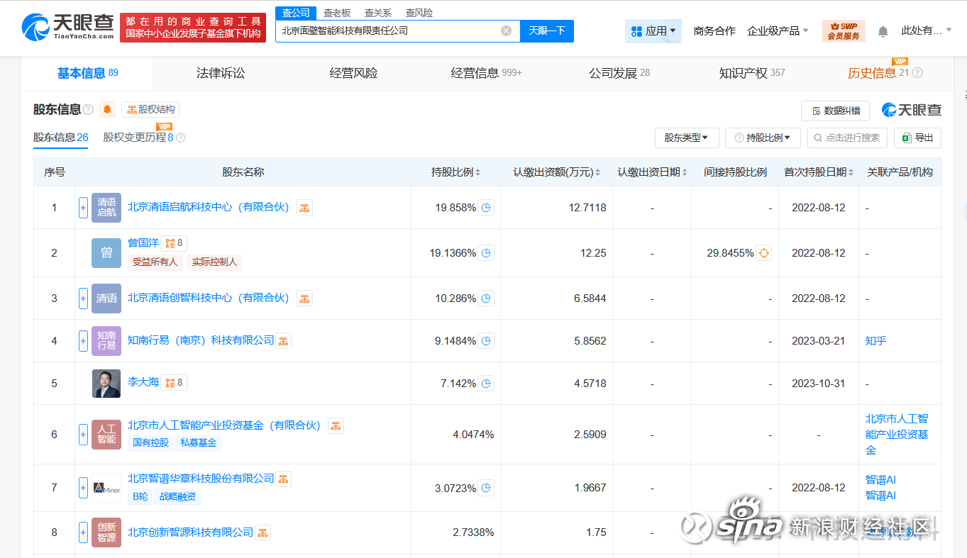Open related product link 知乎
Image resolution: width=967 pixels, height=558 pixels.
click(x=876, y=341)
